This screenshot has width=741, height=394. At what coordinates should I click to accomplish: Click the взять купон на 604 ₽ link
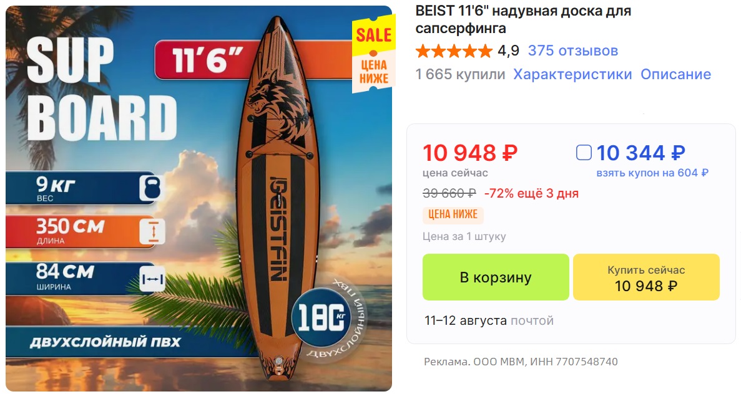point(652,173)
